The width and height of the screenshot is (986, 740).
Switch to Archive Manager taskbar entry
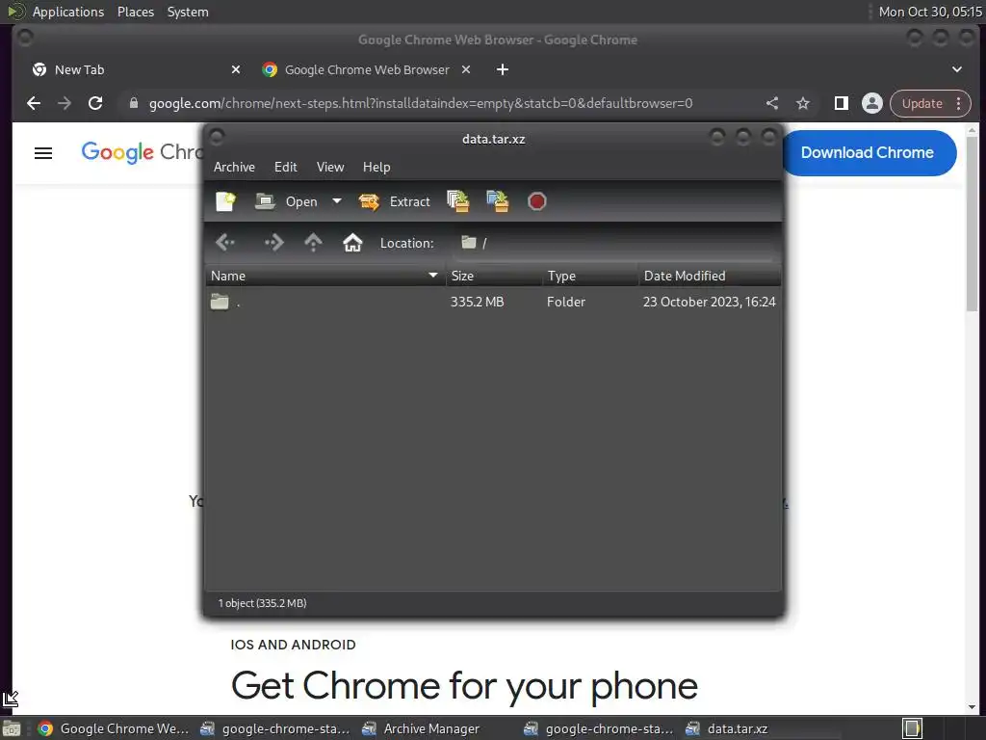pos(422,728)
